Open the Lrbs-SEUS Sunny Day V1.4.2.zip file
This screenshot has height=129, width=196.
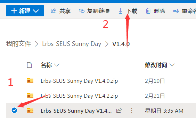(x=79, y=96)
